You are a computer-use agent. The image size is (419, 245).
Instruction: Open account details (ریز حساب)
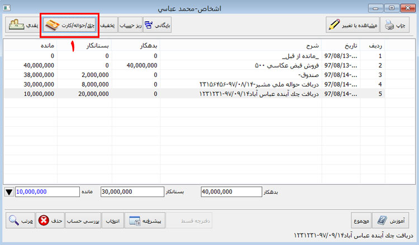(x=130, y=25)
